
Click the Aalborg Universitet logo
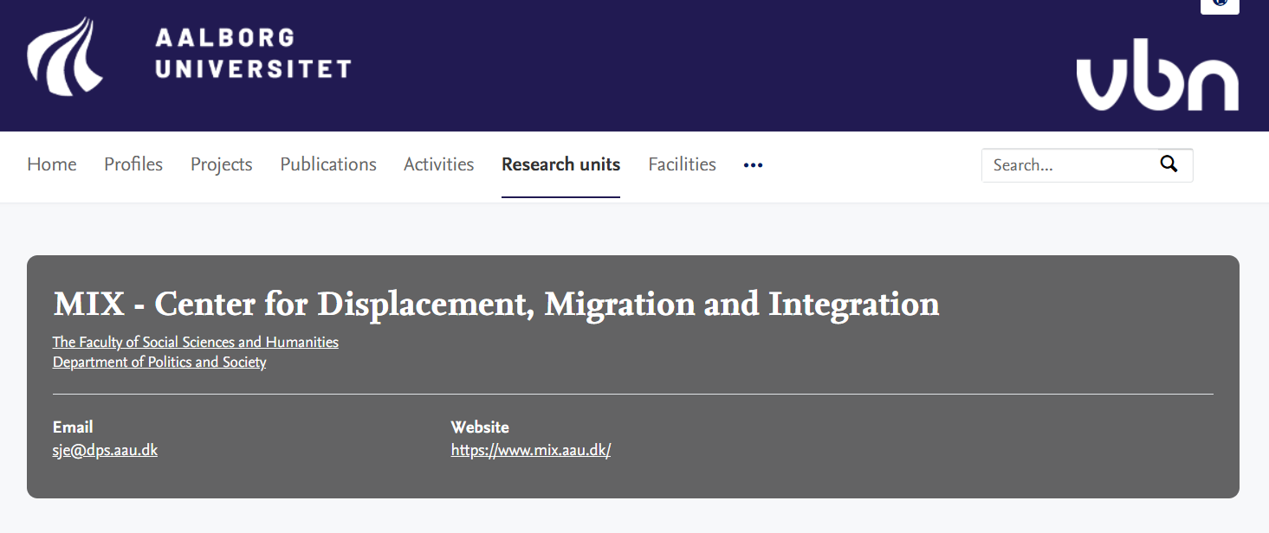click(x=189, y=55)
